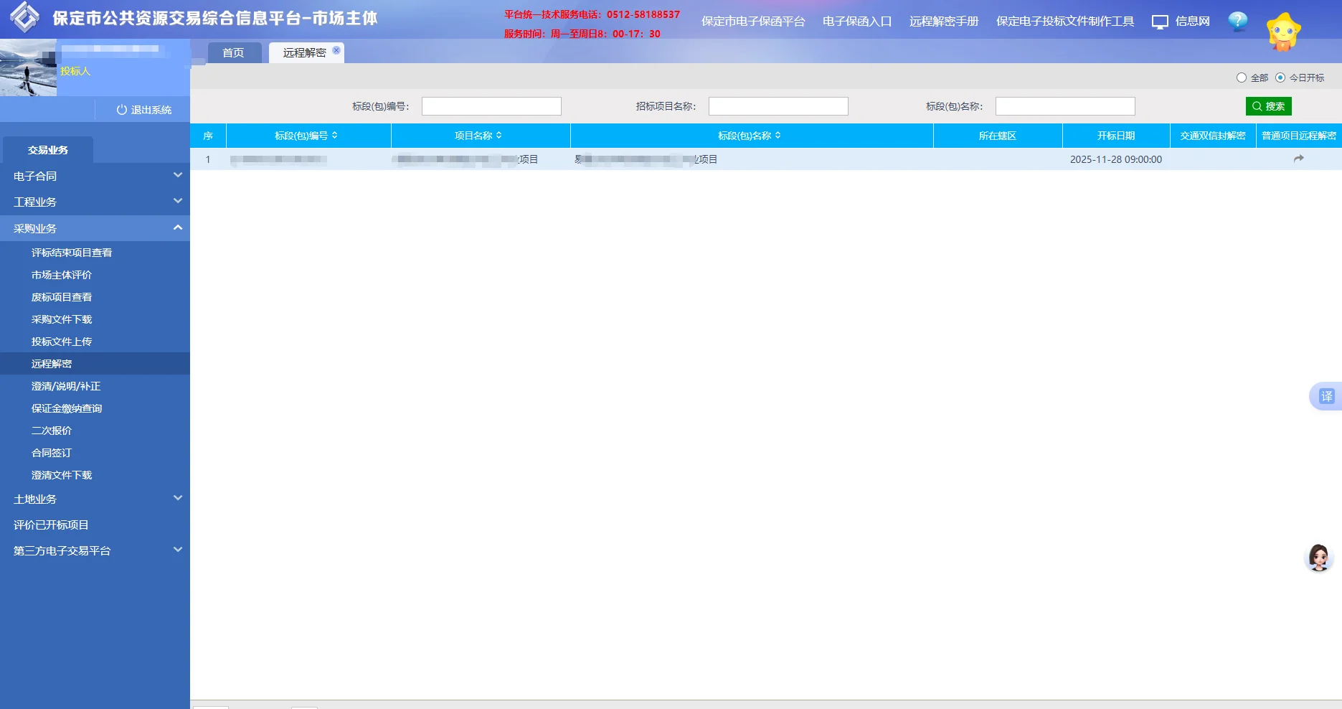Click the magnifier icon inside the green search button
Screen dimensions: 1342x709
coord(1257,105)
